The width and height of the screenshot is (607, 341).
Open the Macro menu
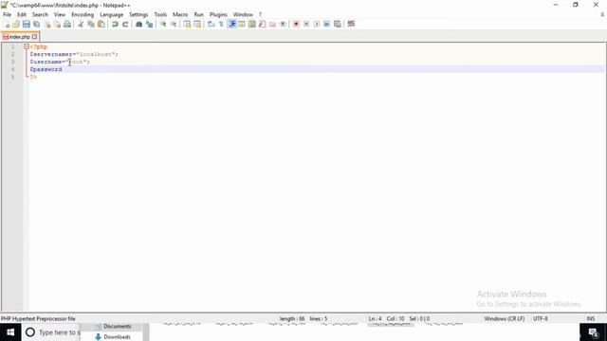pyautogui.click(x=180, y=14)
